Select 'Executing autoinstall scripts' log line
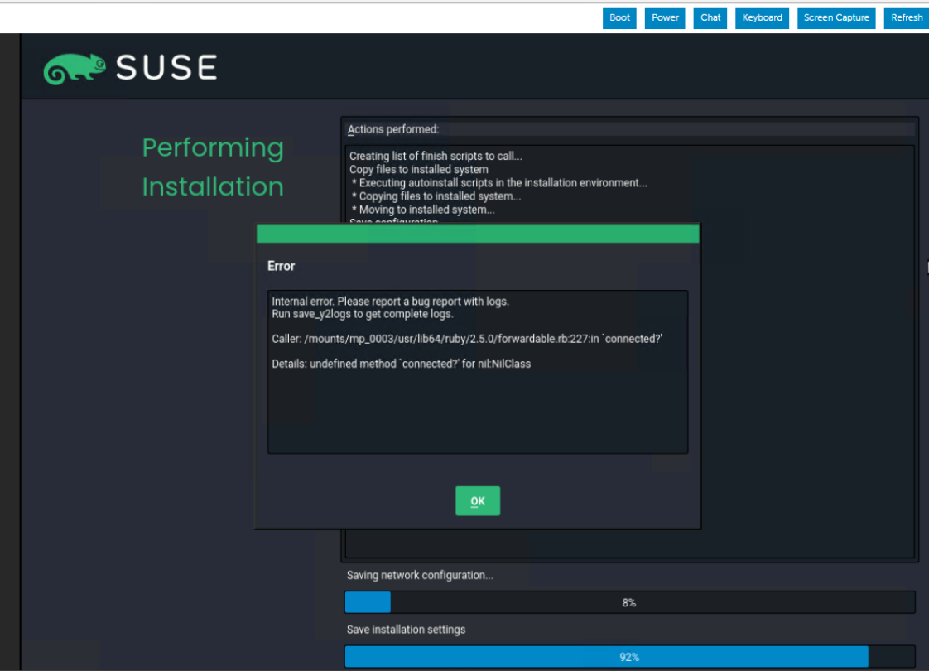Image resolution: width=929 pixels, height=671 pixels. pyautogui.click(x=499, y=183)
